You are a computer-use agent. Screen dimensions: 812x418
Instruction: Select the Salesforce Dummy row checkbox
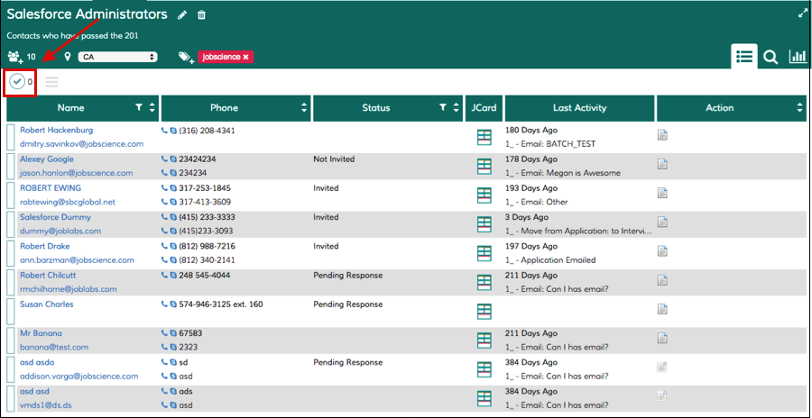tap(11, 224)
